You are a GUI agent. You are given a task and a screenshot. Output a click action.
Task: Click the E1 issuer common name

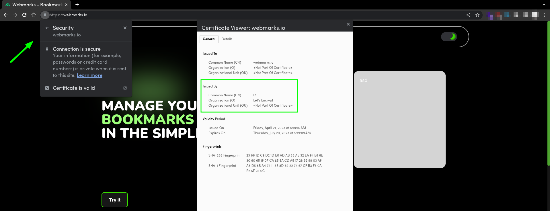255,95
